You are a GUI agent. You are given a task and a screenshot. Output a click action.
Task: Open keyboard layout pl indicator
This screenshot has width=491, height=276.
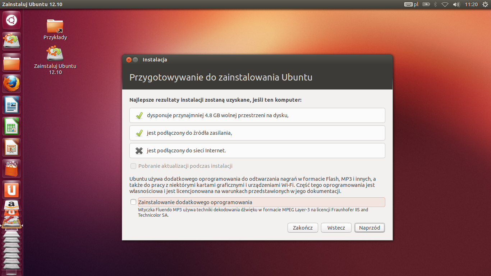click(x=411, y=4)
